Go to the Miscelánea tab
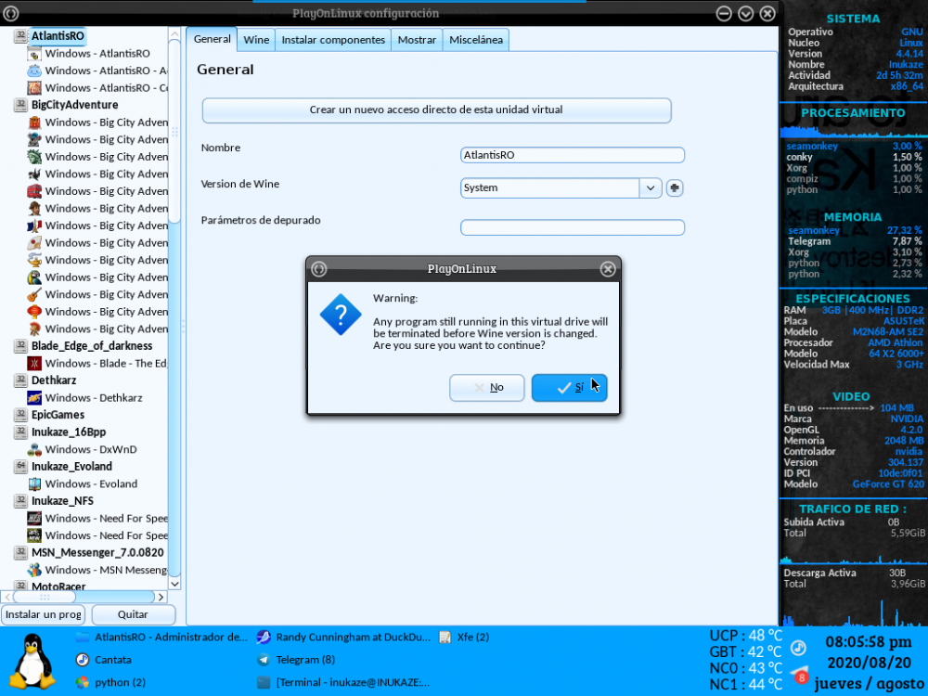The width and height of the screenshot is (928, 696). (x=476, y=40)
